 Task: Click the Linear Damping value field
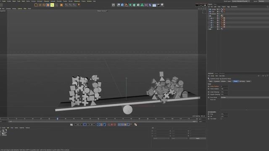tap(224, 92)
